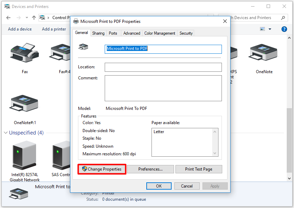Viewport: 294px width, 208px height.
Task: Open Help with the blue question mark
Action: [x=284, y=29]
